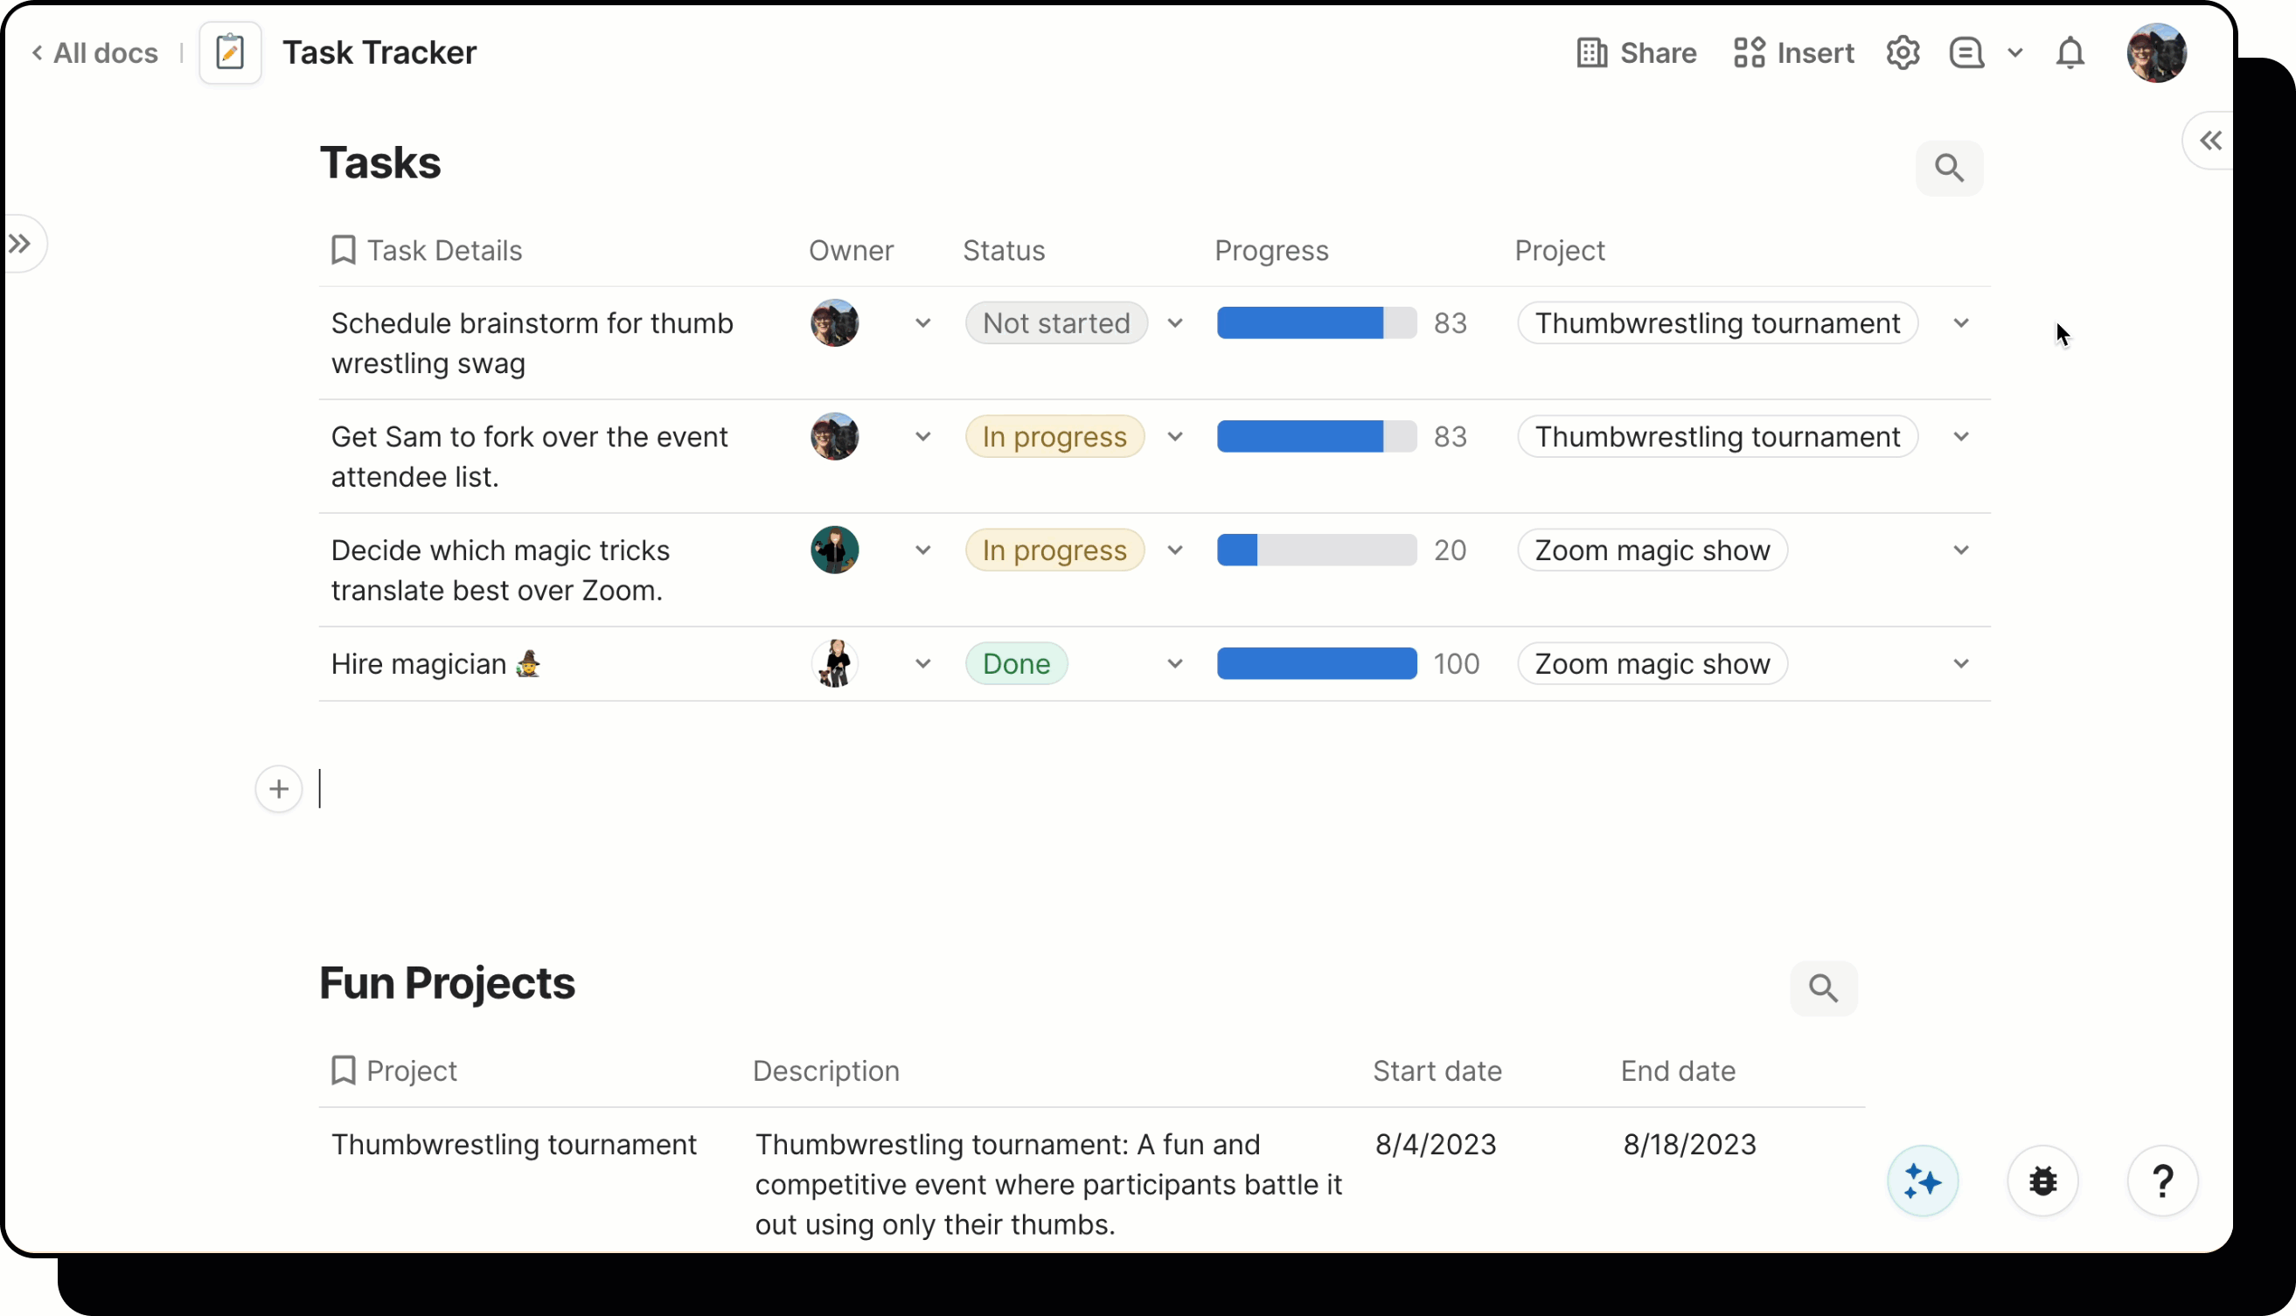Click the Task Details column header
This screenshot has width=2296, height=1316.
(444, 251)
